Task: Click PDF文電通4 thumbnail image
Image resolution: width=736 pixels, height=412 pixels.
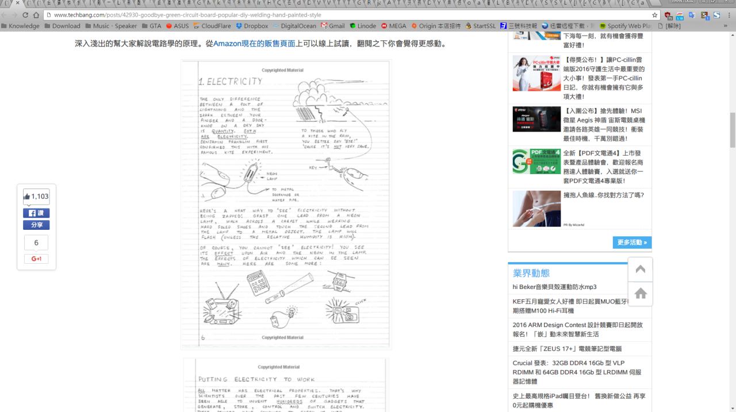Action: [x=536, y=161]
